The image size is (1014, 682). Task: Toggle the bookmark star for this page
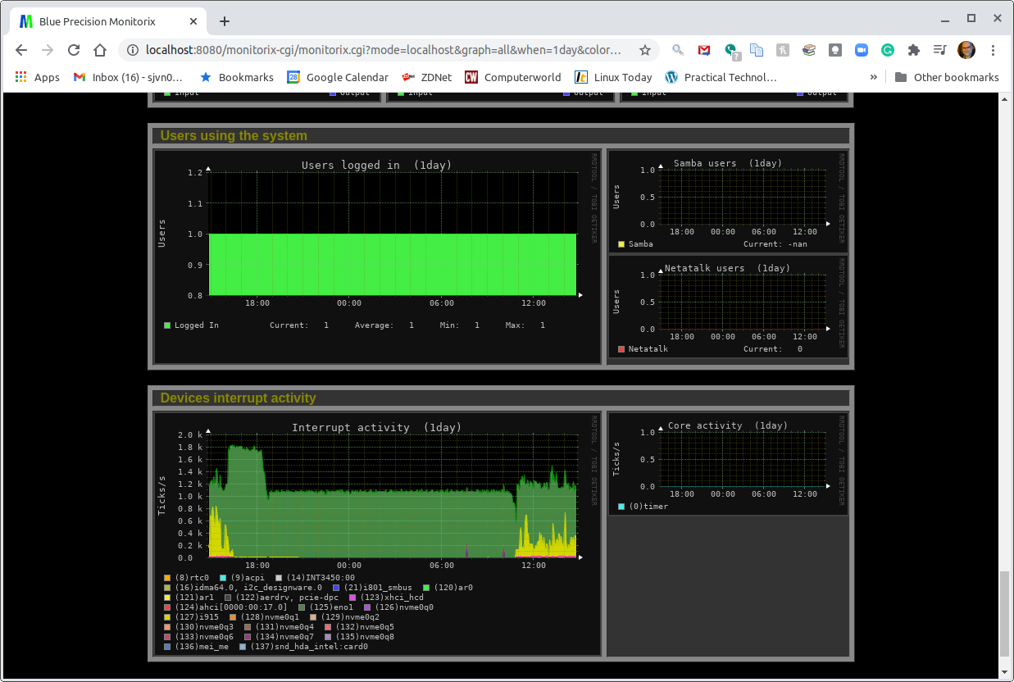pos(646,50)
